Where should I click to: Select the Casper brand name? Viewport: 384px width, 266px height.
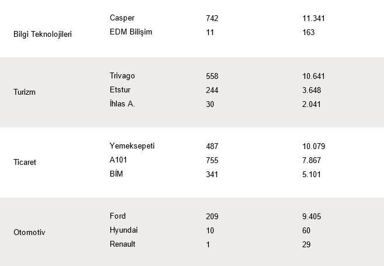pyautogui.click(x=122, y=18)
